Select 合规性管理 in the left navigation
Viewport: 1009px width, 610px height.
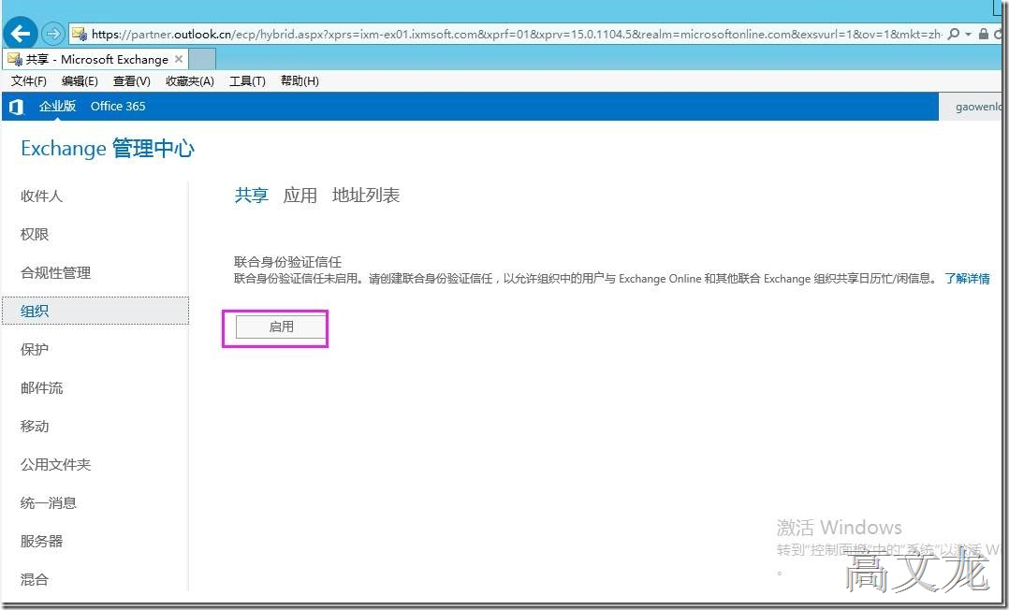[56, 273]
